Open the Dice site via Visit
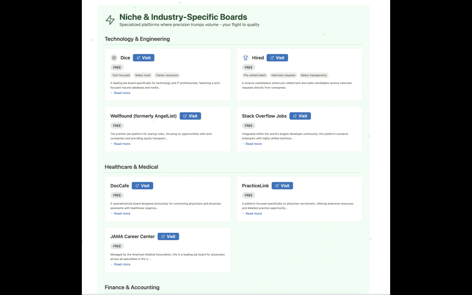This screenshot has width=472, height=295. point(143,58)
